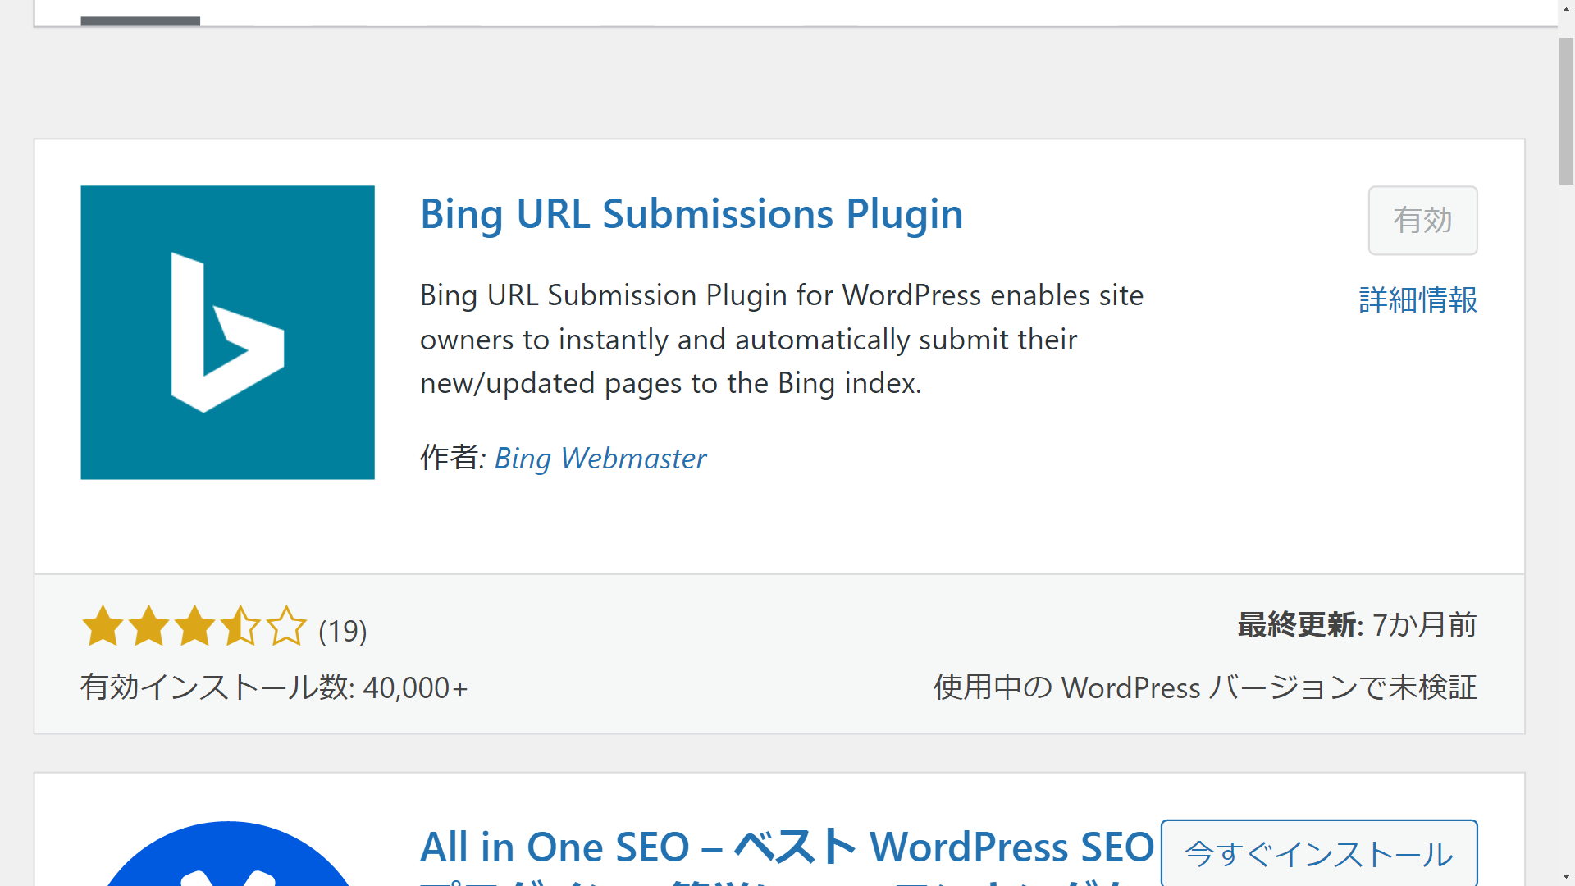
Task: Open the 詳細情報 link for Bing plugin
Action: (1417, 301)
